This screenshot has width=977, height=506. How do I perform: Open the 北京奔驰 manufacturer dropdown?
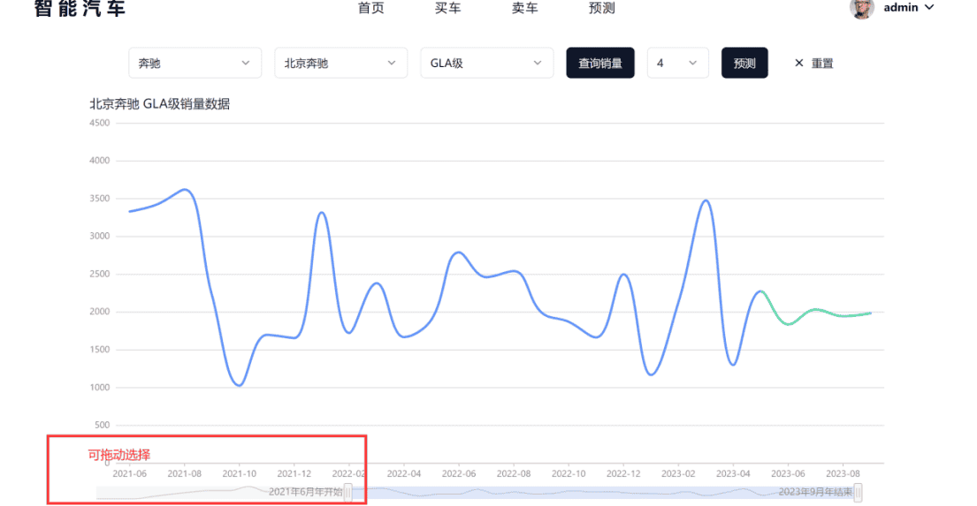click(x=340, y=63)
